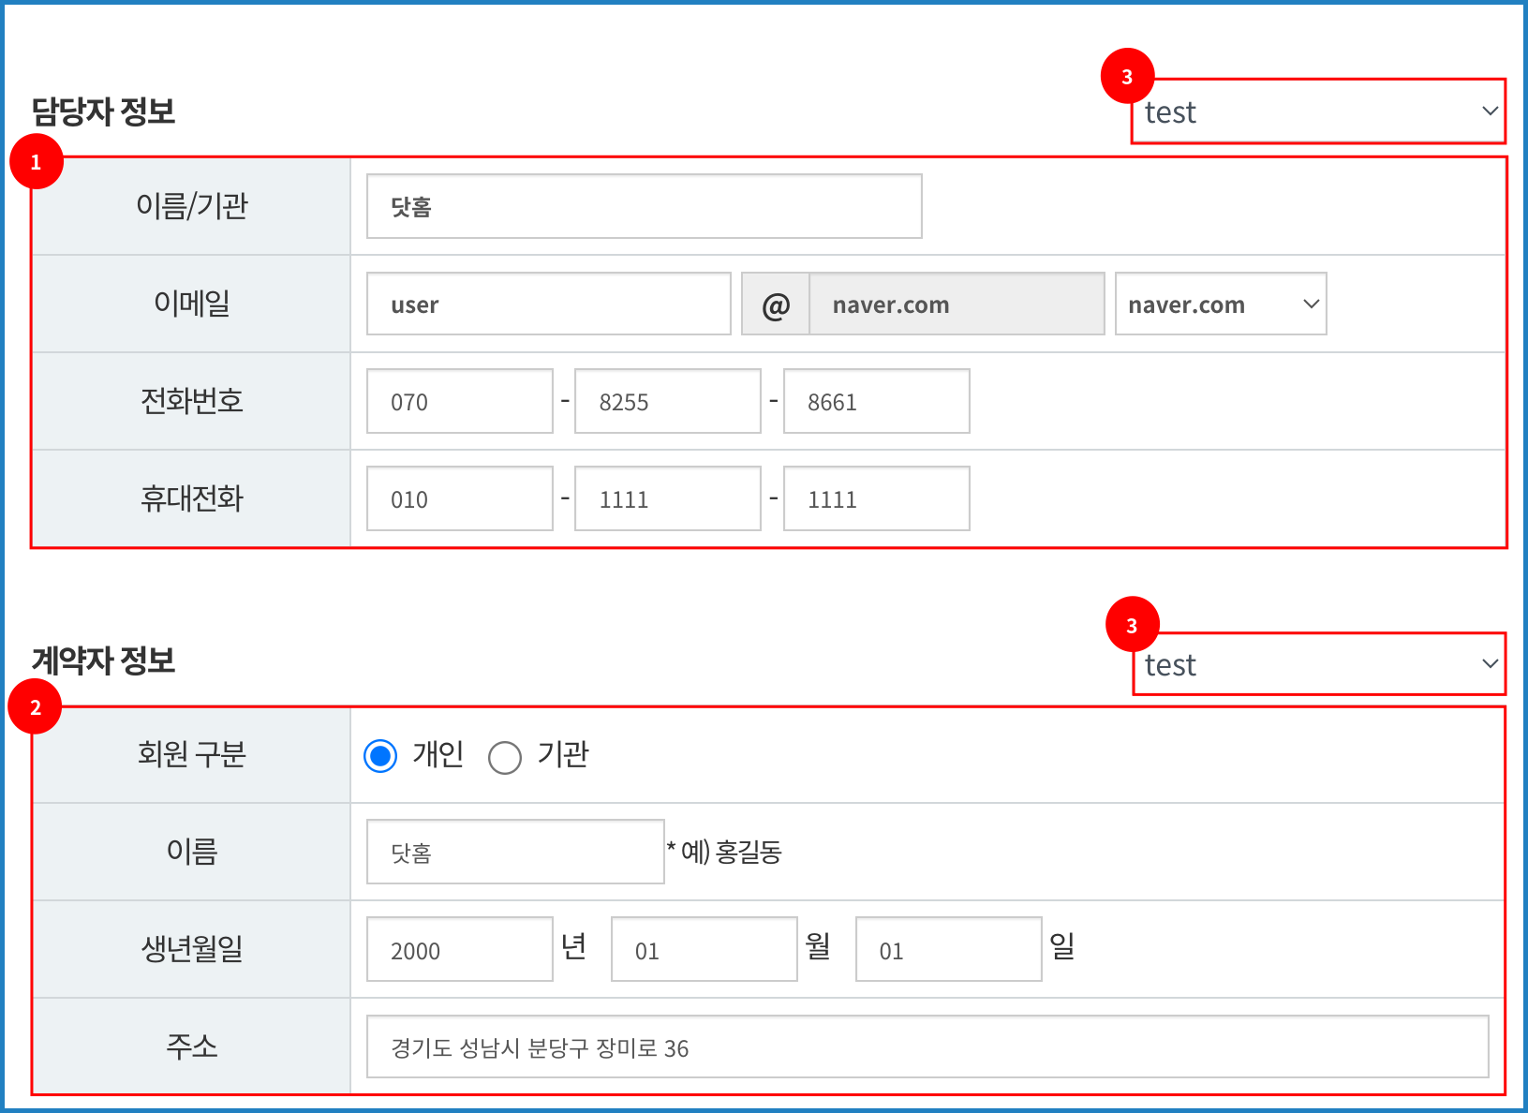Open the test dropdown beside 담당자 정보

(1318, 111)
